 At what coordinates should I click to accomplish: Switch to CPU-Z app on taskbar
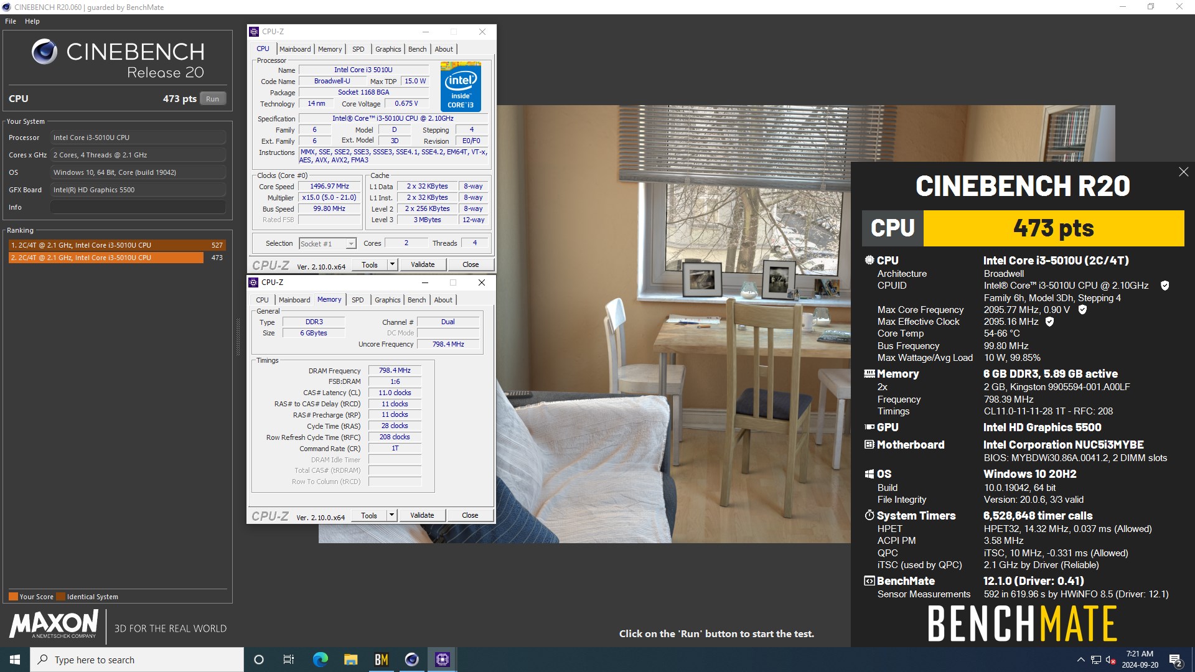(442, 660)
